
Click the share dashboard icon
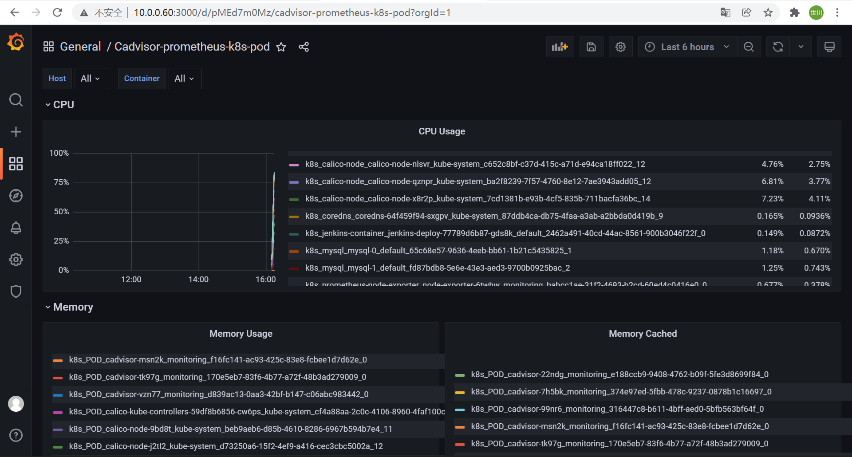[x=304, y=47]
